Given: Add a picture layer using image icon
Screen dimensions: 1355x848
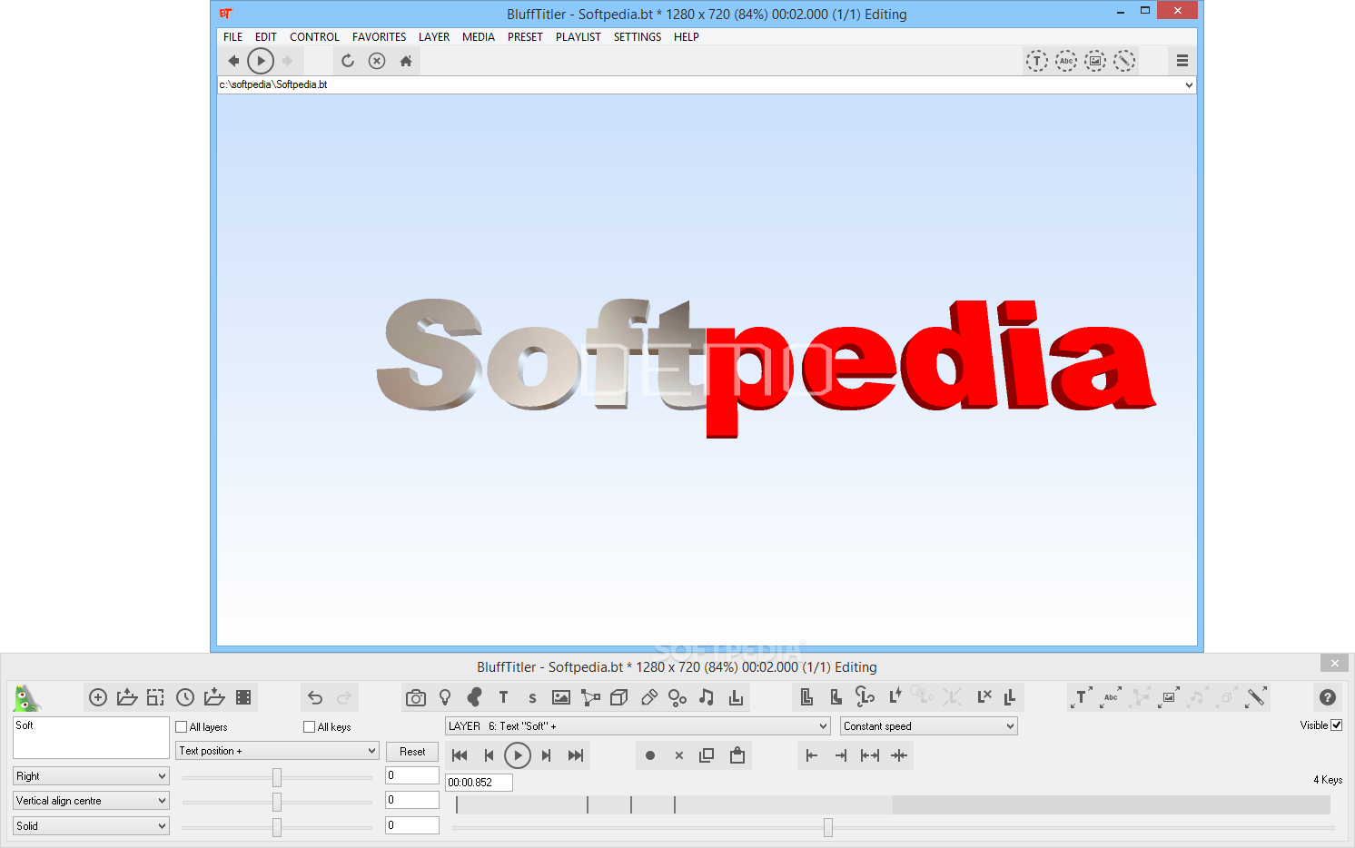Looking at the screenshot, I should (561, 697).
